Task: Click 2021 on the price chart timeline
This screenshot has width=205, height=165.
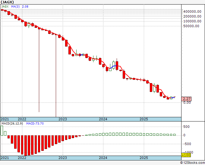Action: [5, 119]
